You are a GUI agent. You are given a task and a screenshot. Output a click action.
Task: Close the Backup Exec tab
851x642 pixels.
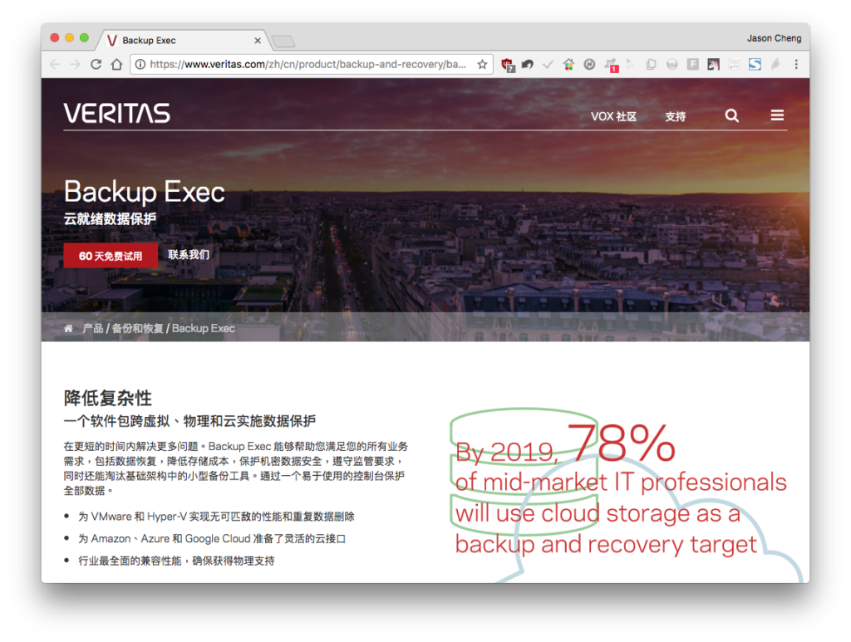tap(258, 41)
